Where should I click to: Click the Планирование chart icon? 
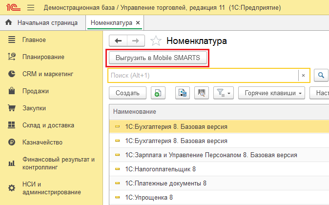click(12, 57)
